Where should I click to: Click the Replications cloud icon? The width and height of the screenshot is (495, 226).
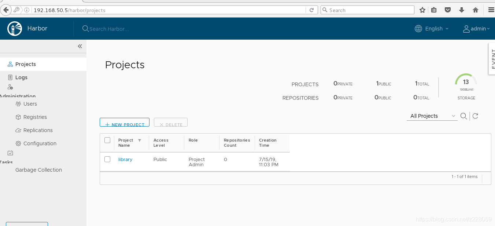[18, 130]
